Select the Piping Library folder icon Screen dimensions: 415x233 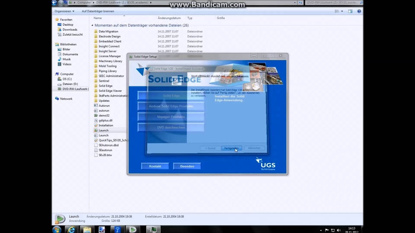tap(96, 71)
